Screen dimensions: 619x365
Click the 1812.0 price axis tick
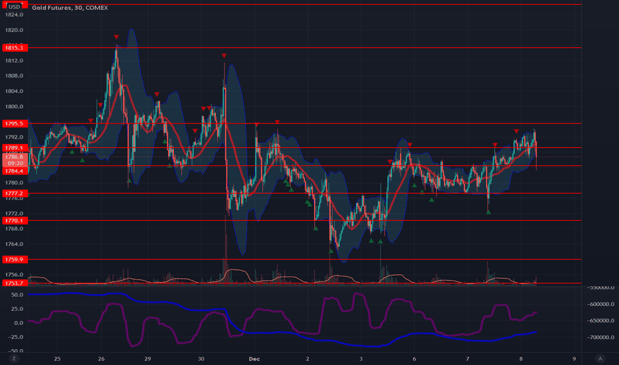coord(14,60)
